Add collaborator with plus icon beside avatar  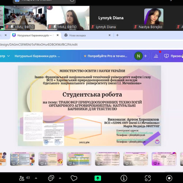145,56
